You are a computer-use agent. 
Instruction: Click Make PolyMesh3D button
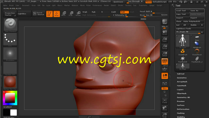pyautogui.click(x=193, y=22)
